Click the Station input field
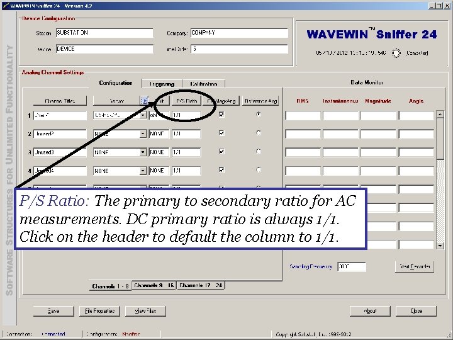 (x=104, y=33)
